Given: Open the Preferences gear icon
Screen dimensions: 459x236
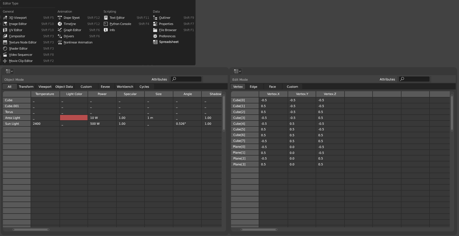Looking at the screenshot, I should [x=155, y=36].
